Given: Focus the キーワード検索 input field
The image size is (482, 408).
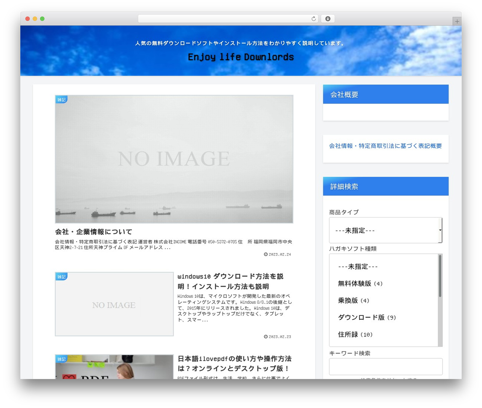Looking at the screenshot, I should (x=386, y=367).
